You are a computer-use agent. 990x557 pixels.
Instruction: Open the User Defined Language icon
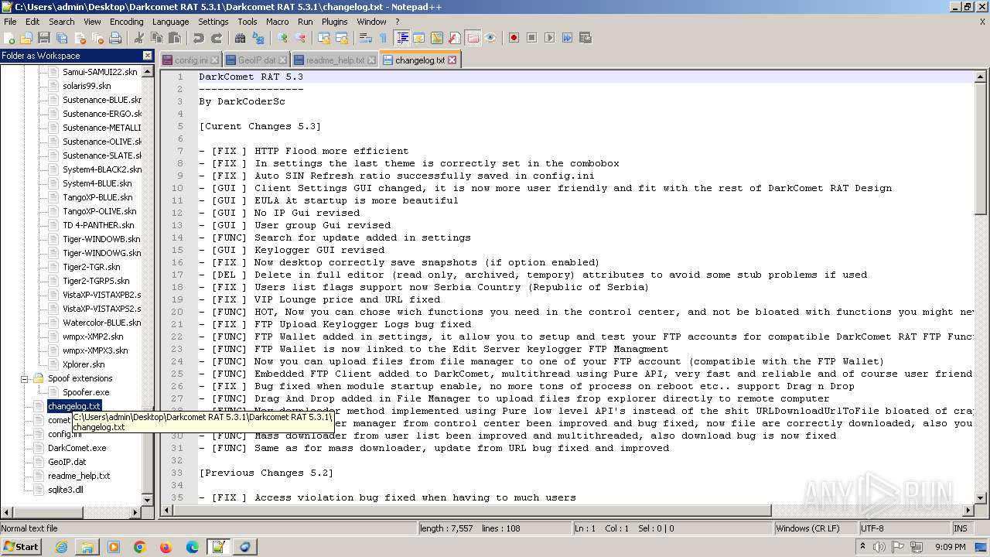click(419, 38)
